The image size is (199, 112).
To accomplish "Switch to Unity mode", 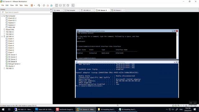I will [x=68, y=5].
